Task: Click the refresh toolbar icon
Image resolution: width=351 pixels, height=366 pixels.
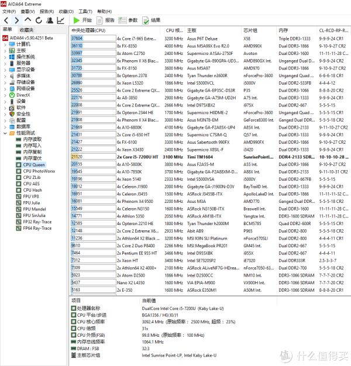Action: coord(39,20)
